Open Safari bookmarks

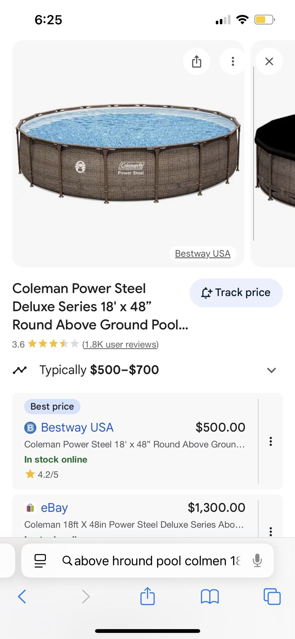(x=210, y=596)
